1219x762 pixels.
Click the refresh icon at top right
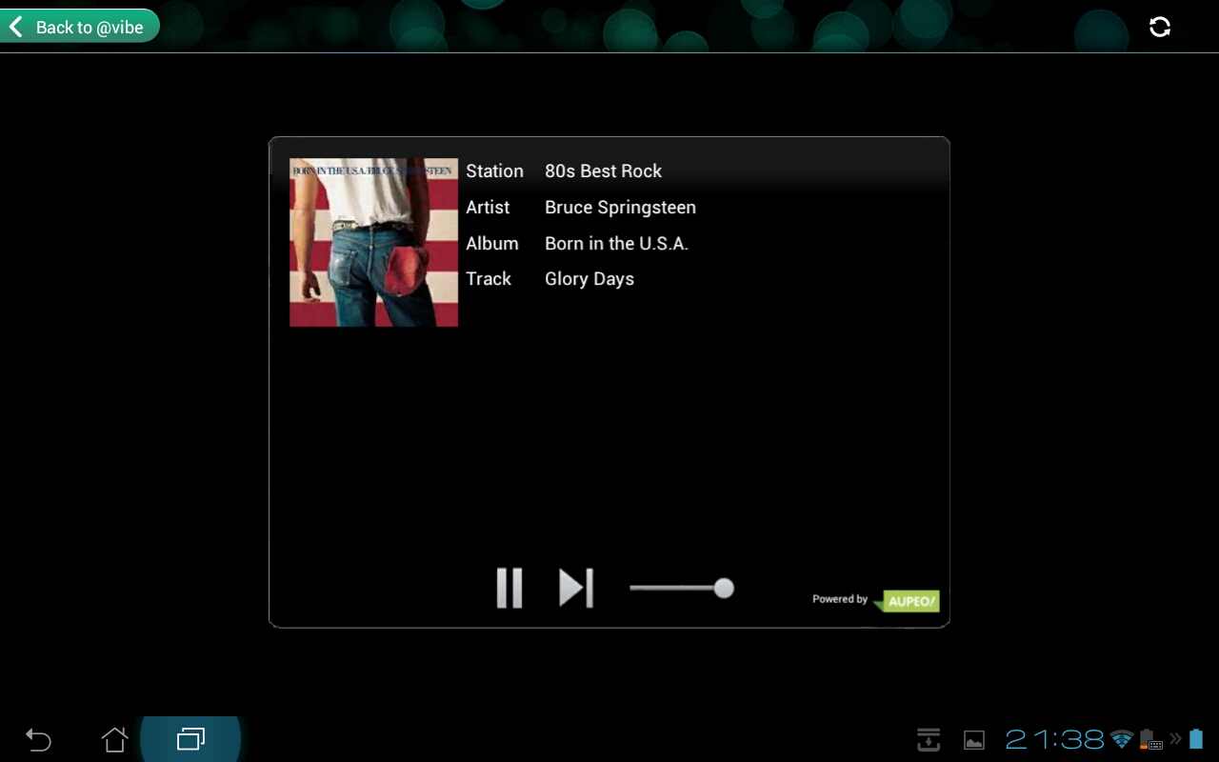pos(1159,27)
